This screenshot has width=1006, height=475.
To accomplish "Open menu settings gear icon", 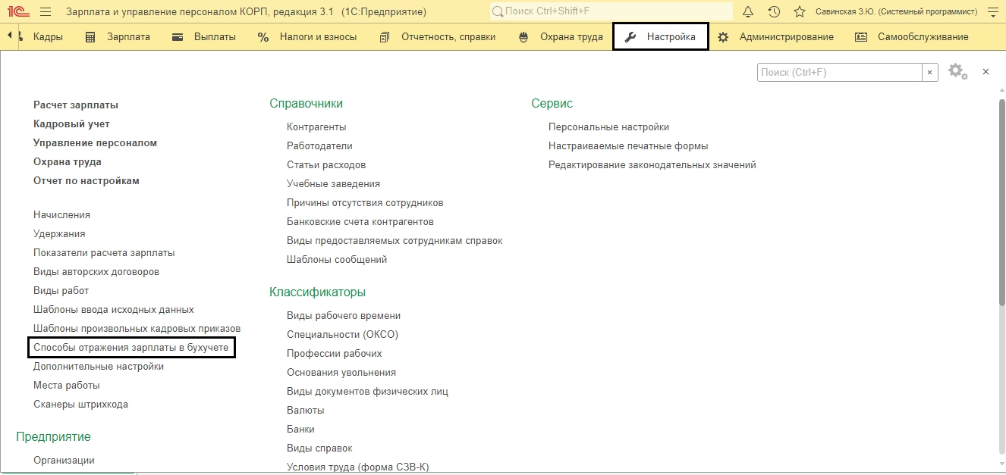I will tap(957, 71).
